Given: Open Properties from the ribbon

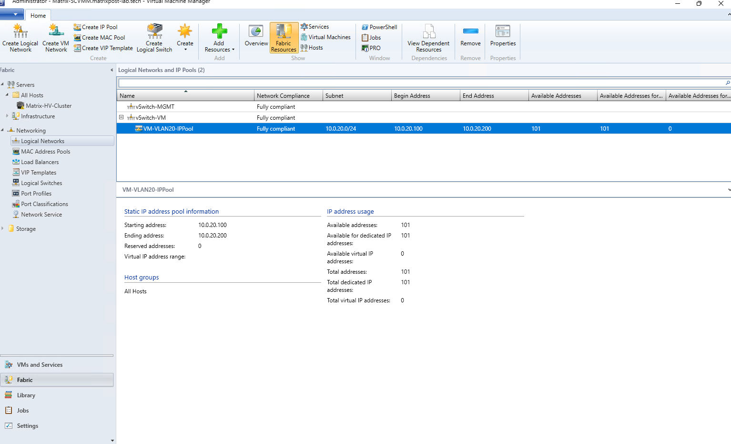Looking at the screenshot, I should [503, 36].
